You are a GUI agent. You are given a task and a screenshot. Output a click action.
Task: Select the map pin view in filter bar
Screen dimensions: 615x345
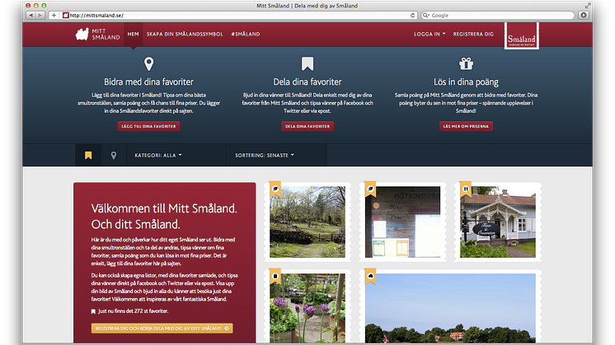114,155
